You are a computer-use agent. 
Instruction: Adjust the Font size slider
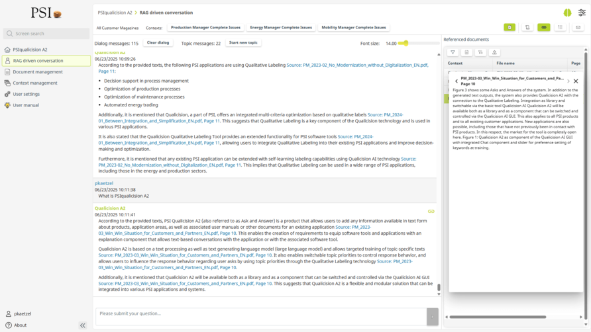[404, 44]
